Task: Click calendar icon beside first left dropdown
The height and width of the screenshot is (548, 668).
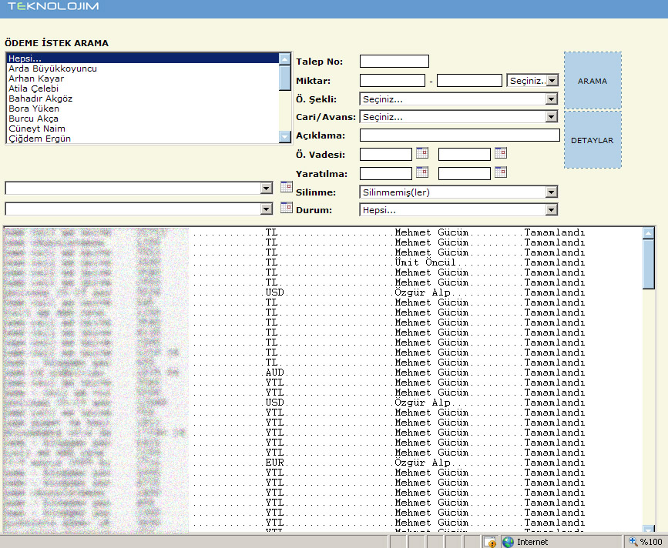Action: click(x=286, y=187)
